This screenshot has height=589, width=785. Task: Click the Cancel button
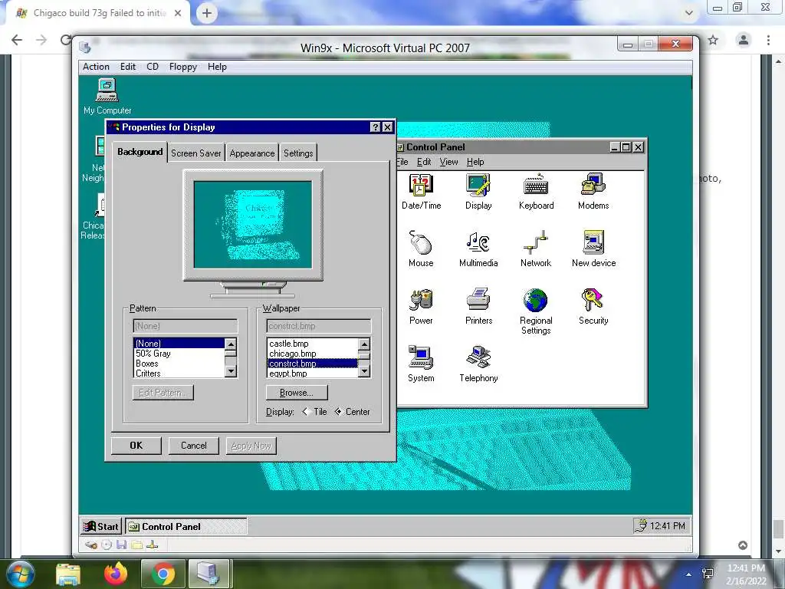pos(194,446)
